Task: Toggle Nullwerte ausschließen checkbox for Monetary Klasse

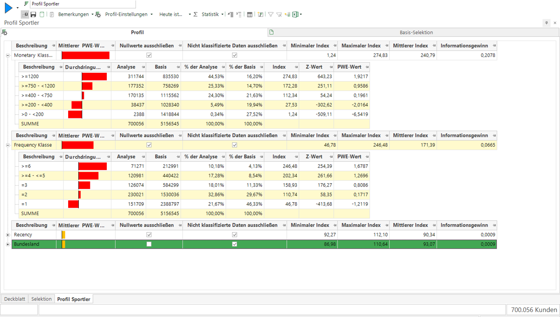Action: (149, 55)
